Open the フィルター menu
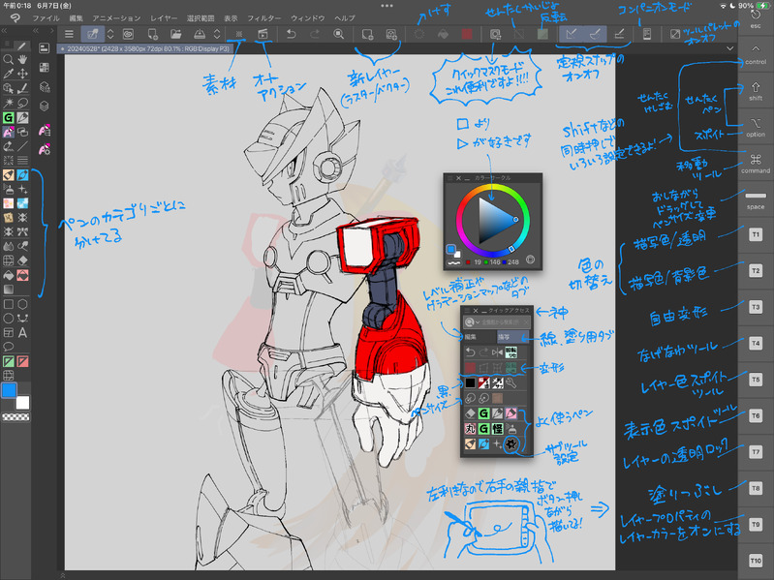 pyautogui.click(x=264, y=18)
